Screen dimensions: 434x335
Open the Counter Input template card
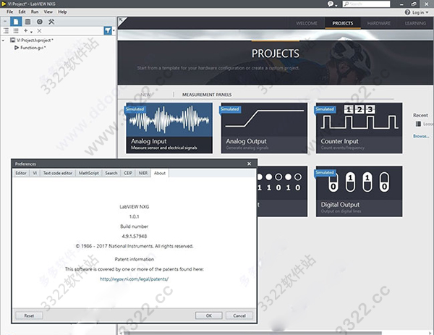point(359,128)
